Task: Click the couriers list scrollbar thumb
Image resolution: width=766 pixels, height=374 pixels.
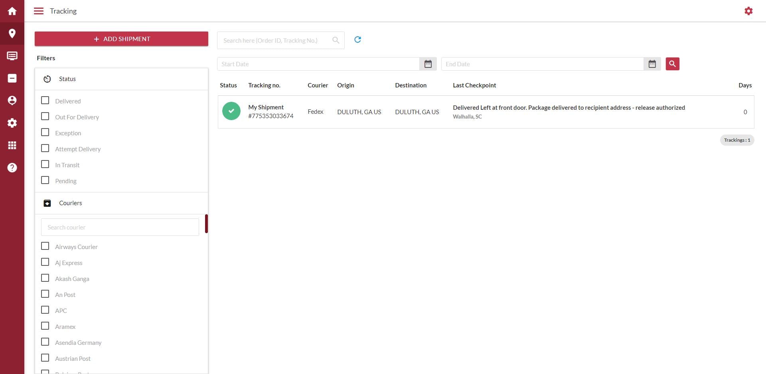Action: tap(206, 224)
